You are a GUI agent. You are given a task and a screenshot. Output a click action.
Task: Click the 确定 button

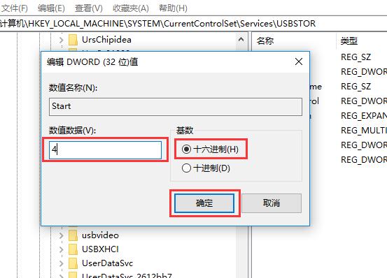click(x=204, y=203)
